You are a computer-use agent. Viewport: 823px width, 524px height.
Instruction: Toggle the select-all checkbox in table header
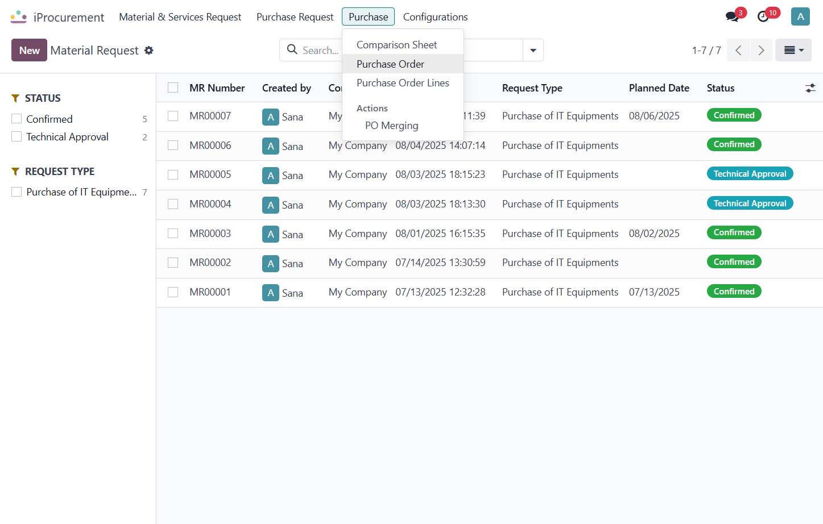pos(173,88)
